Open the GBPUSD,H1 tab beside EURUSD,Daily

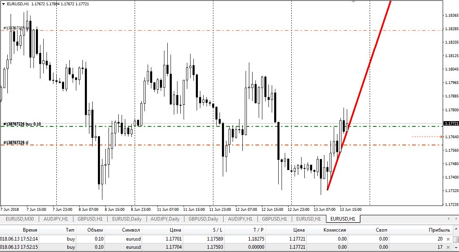[90, 219]
